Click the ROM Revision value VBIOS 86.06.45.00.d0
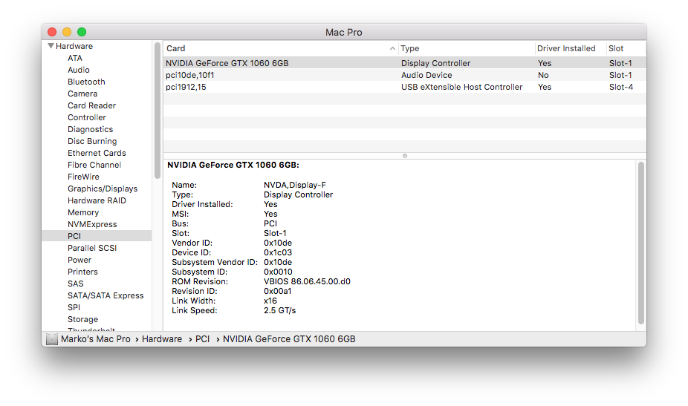The height and width of the screenshot is (406, 688). coord(307,281)
